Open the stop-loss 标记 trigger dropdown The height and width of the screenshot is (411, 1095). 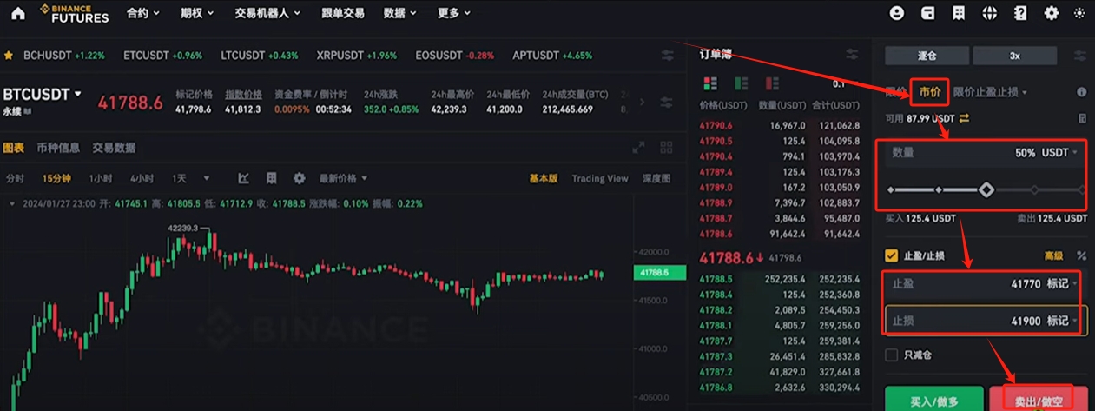point(1063,321)
